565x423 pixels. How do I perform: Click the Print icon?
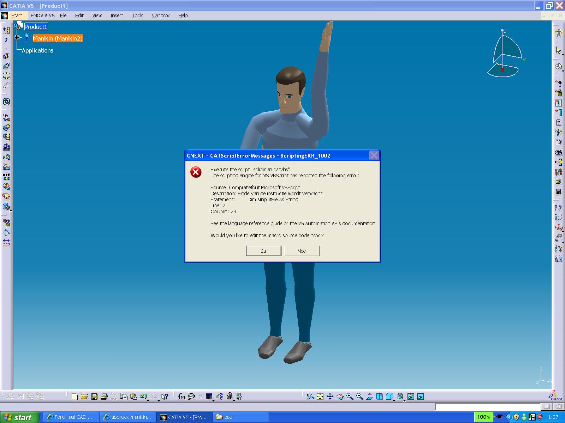click(x=104, y=397)
